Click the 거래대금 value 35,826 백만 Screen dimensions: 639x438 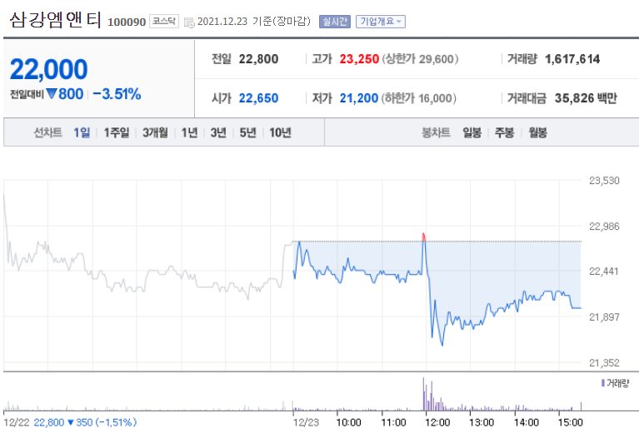click(x=586, y=98)
